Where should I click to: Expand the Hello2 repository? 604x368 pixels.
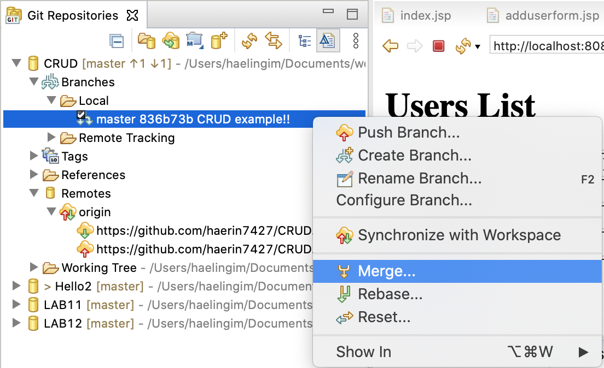pos(16,286)
